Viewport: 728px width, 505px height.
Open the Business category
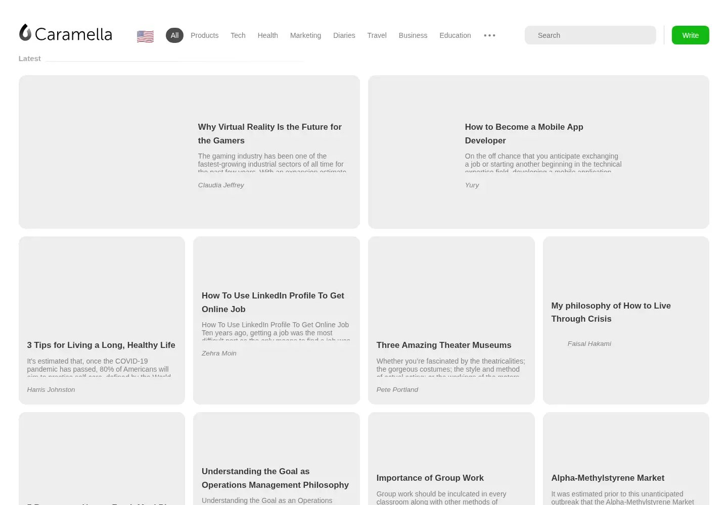[413, 35]
